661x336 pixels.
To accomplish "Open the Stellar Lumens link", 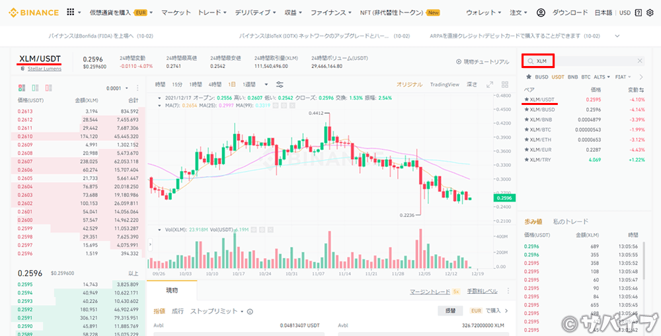I will point(44,68).
